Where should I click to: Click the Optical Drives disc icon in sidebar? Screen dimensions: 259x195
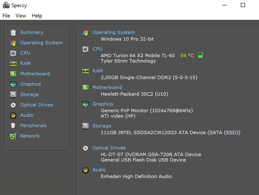pos(13,105)
